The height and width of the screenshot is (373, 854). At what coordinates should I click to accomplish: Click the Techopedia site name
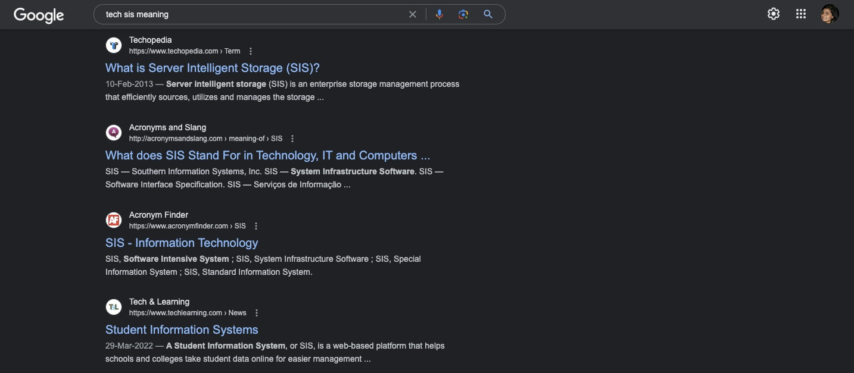(150, 40)
